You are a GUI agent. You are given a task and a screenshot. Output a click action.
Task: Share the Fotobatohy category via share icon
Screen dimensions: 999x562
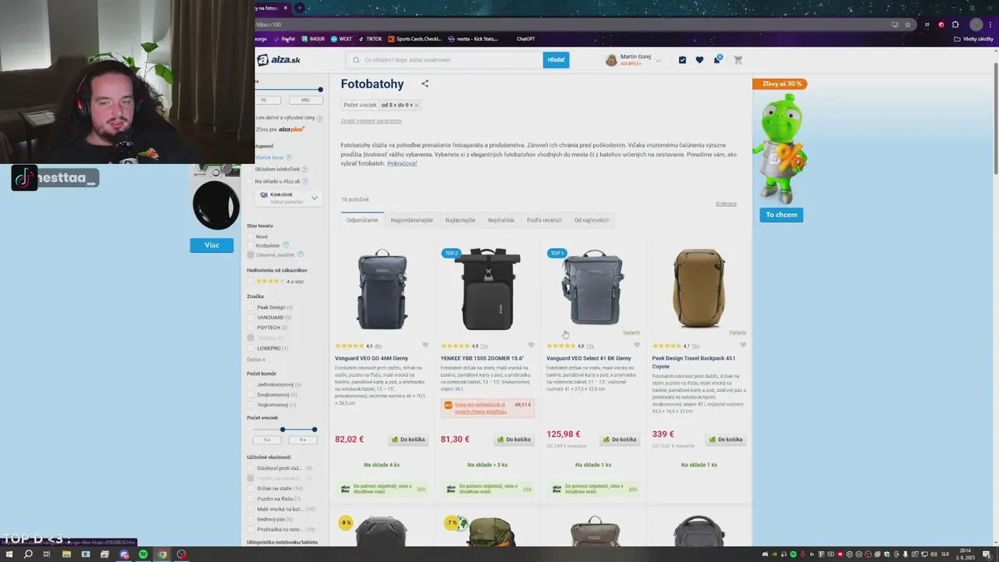[x=425, y=84]
